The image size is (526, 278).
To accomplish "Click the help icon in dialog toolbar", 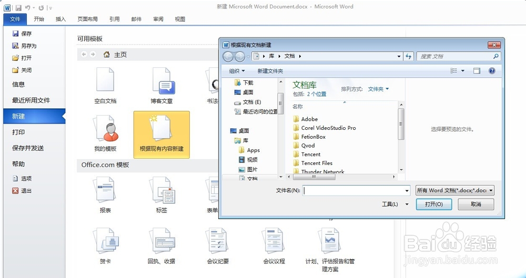I will (x=492, y=71).
